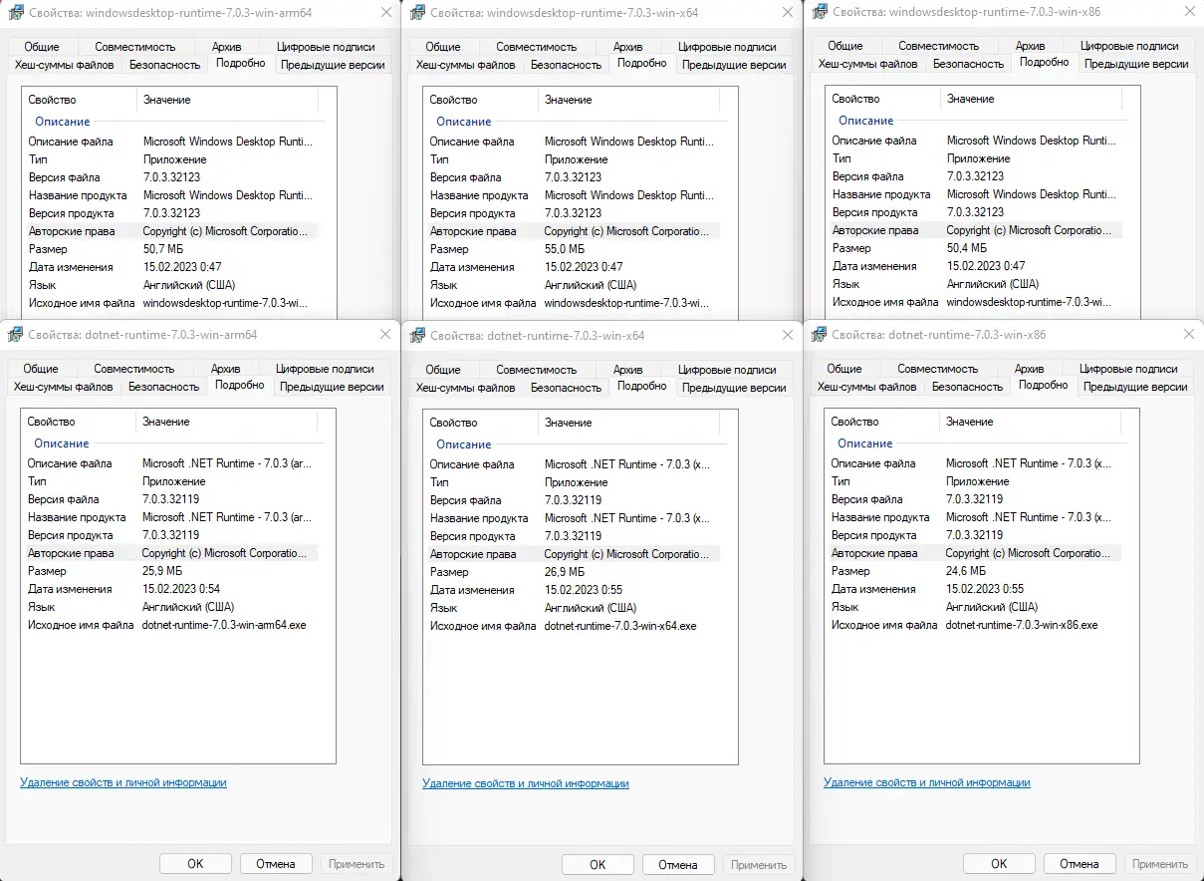Click OK in dotnet-runtime arm64 window
Viewport: 1204px width, 881px height.
195,864
